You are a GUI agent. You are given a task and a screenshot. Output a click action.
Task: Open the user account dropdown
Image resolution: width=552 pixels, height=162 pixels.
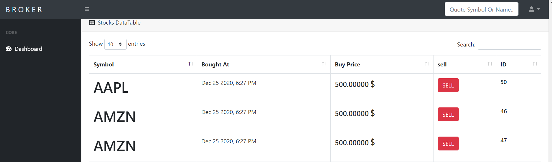(x=534, y=9)
